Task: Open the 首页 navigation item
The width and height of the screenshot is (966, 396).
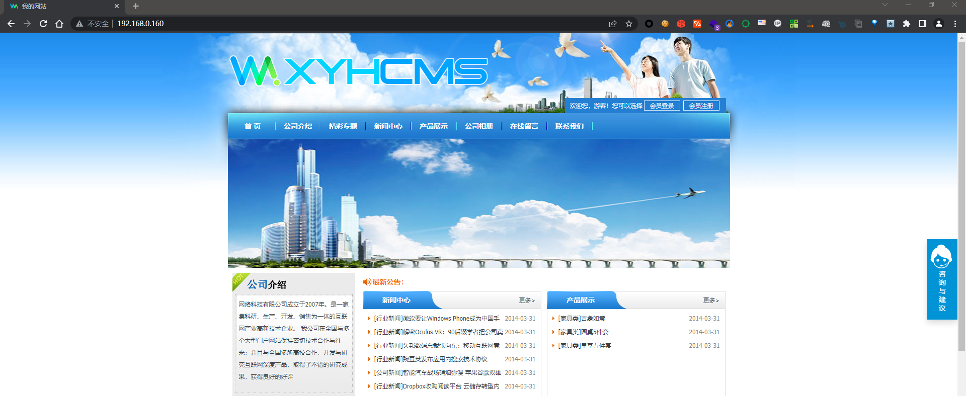Action: coord(253,126)
